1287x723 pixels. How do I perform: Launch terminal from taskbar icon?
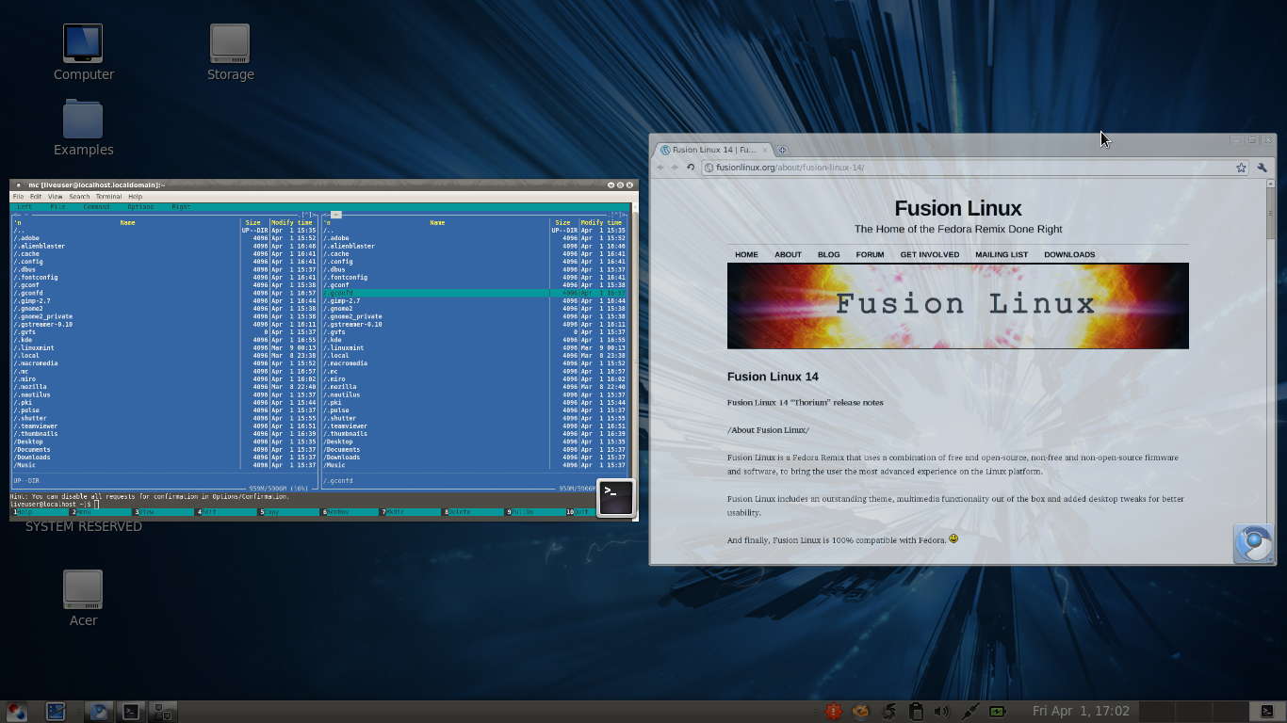tap(131, 712)
